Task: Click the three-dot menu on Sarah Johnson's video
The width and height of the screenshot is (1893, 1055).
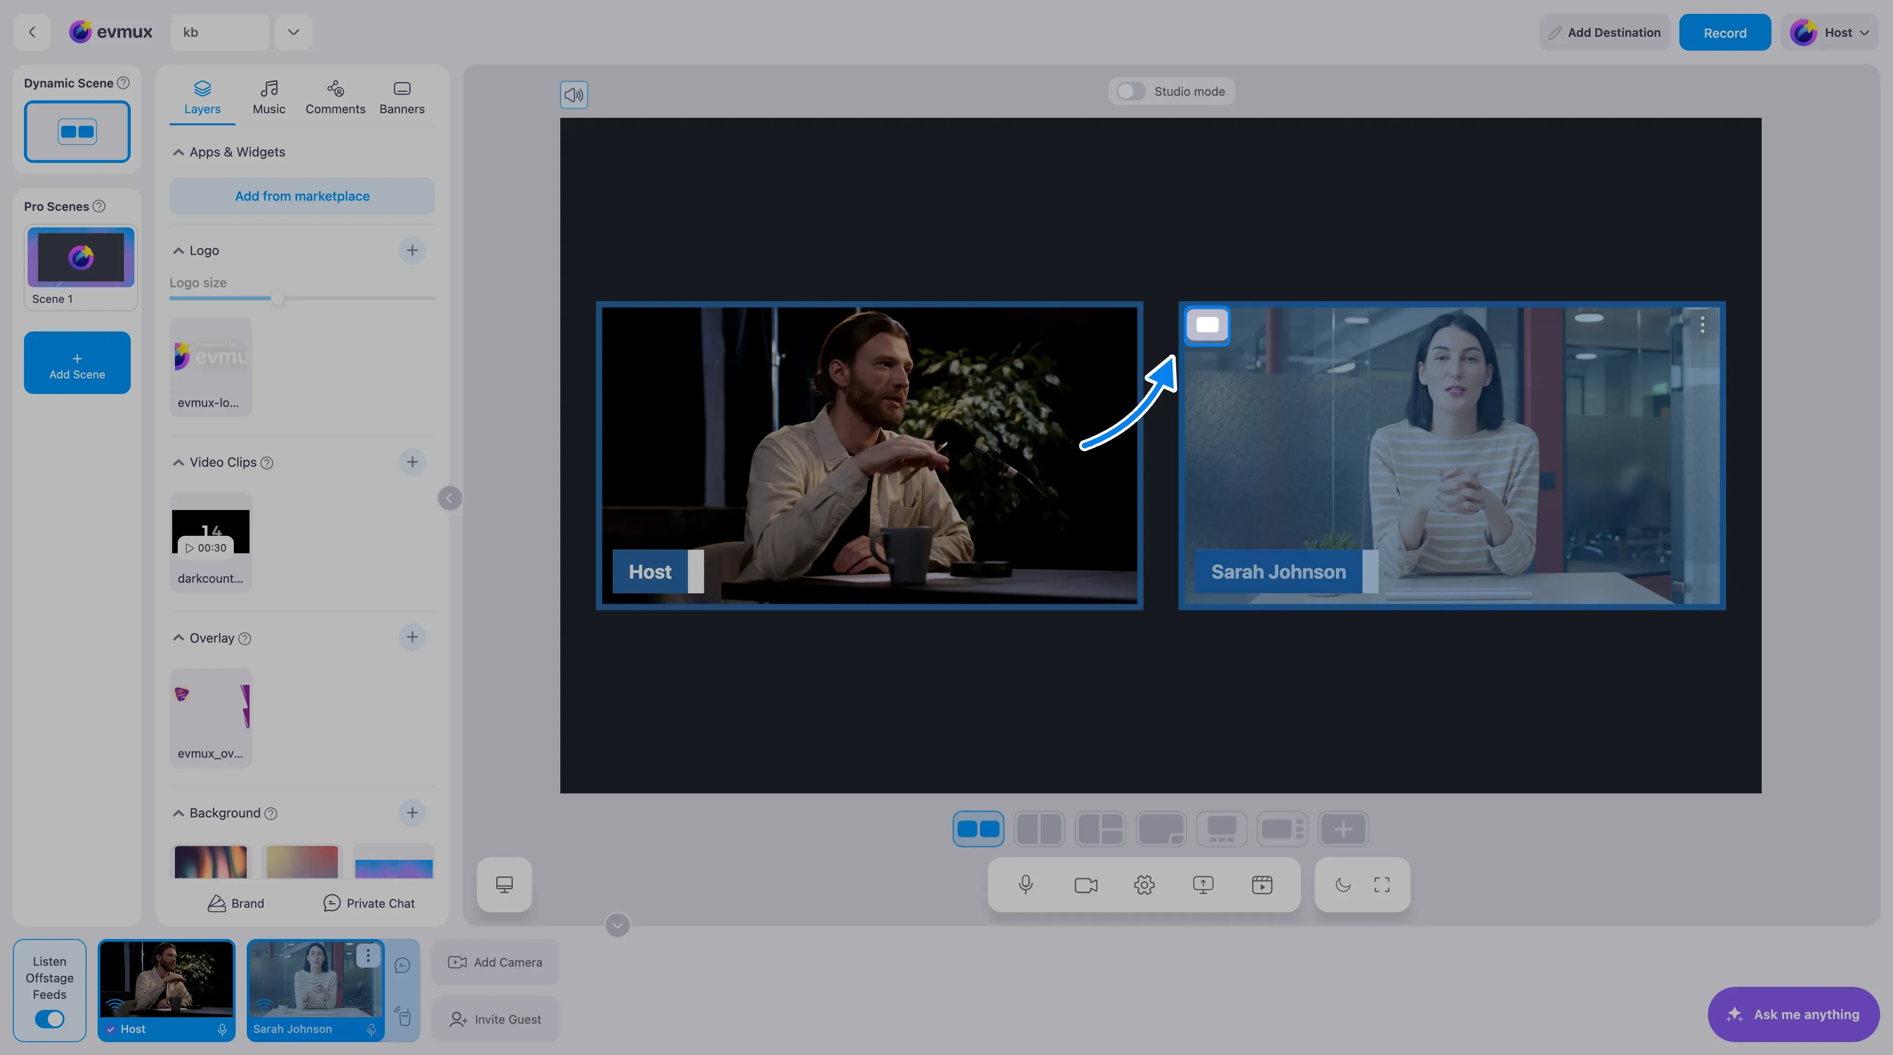Action: coord(1702,325)
